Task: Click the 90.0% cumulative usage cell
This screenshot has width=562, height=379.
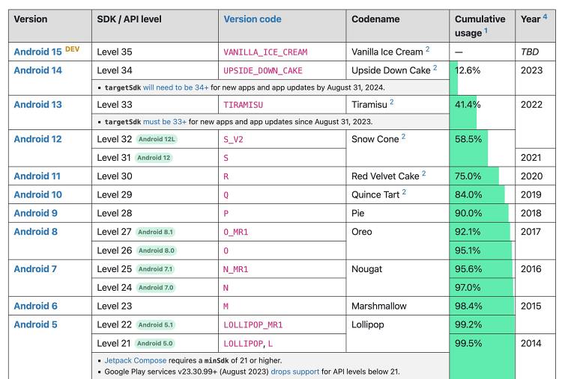Action: (482, 214)
